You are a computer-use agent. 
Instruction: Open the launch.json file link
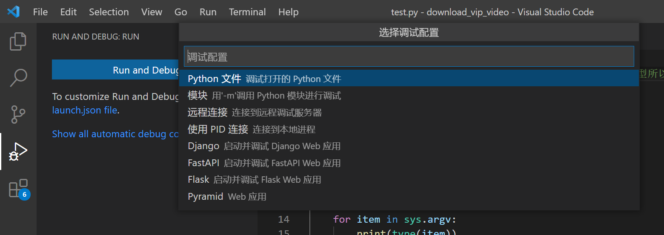[x=85, y=110]
